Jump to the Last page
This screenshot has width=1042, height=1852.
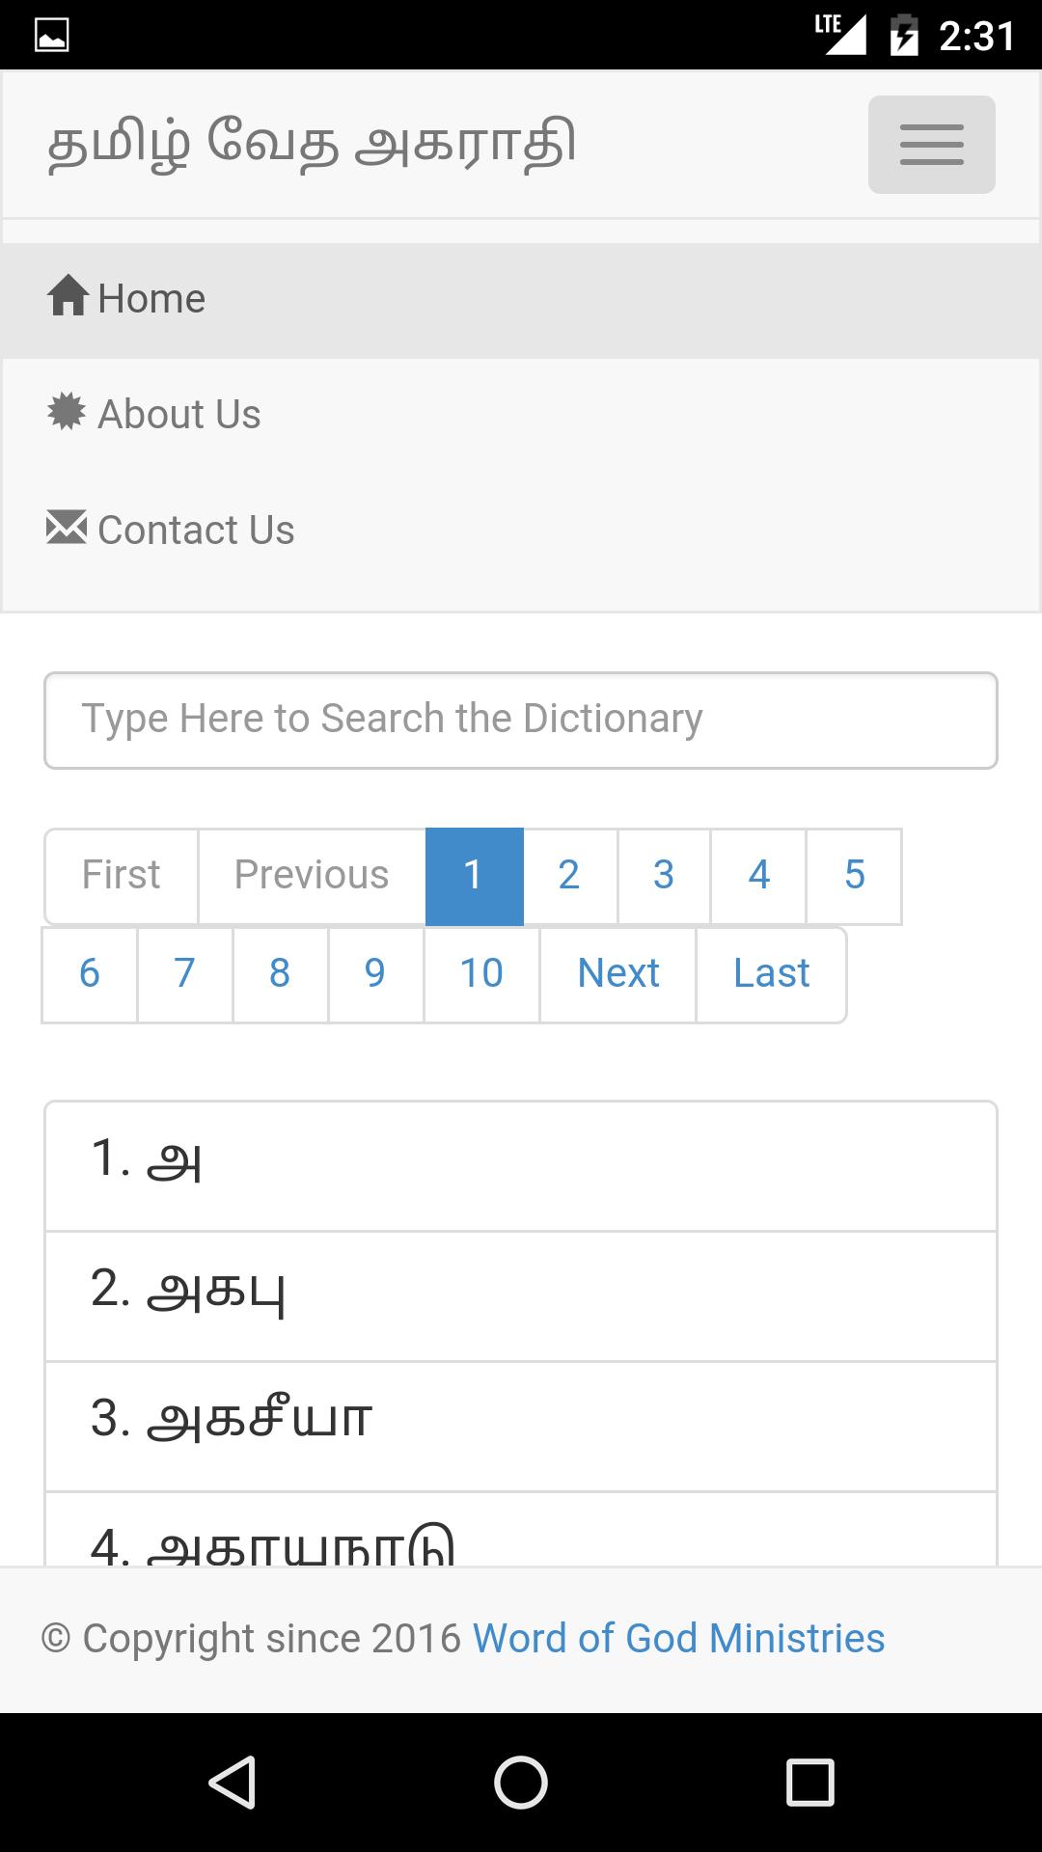pyautogui.click(x=771, y=974)
